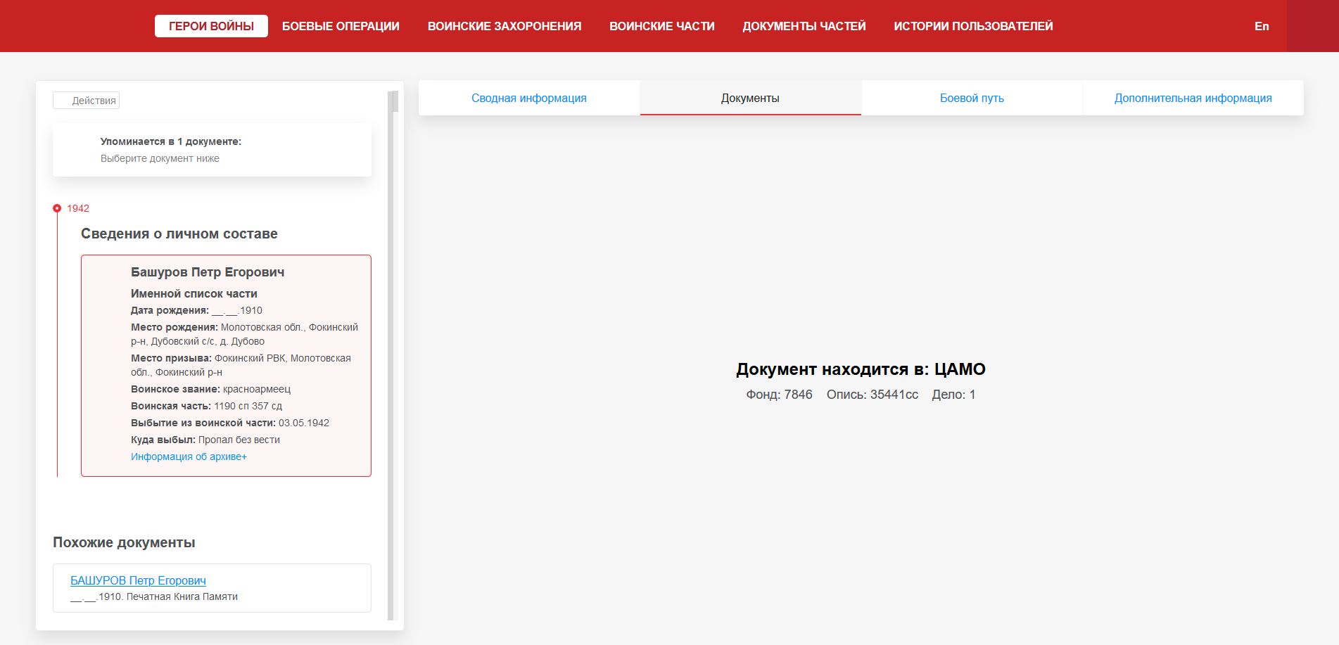
Task: Click the red circle timeline marker
Action: click(57, 208)
